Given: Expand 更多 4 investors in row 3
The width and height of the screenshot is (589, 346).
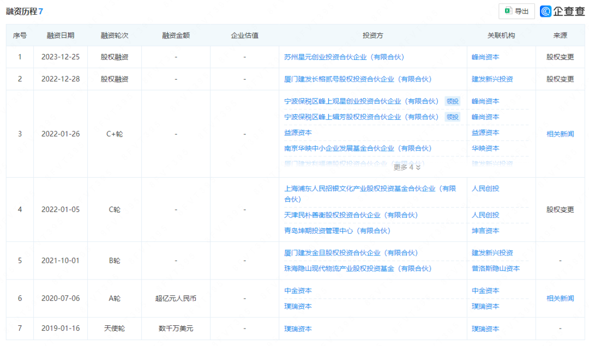Looking at the screenshot, I should pos(407,167).
